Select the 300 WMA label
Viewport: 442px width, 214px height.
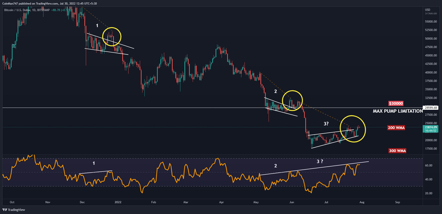click(397, 151)
